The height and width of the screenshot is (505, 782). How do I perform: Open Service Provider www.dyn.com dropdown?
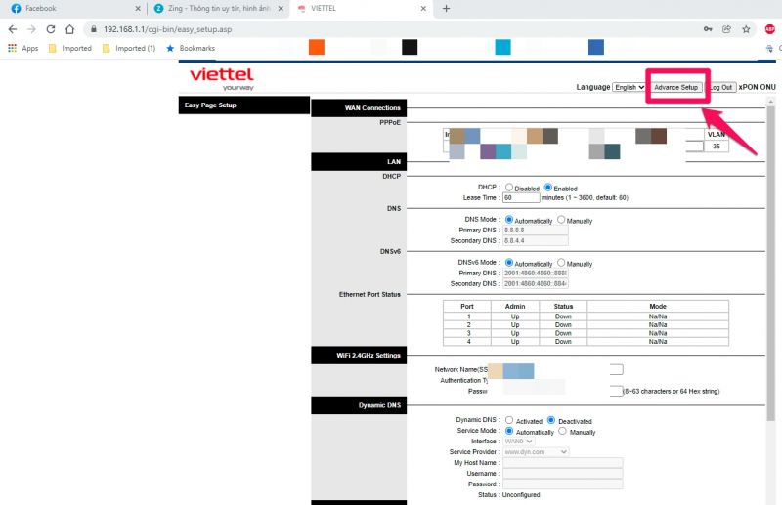(x=536, y=451)
